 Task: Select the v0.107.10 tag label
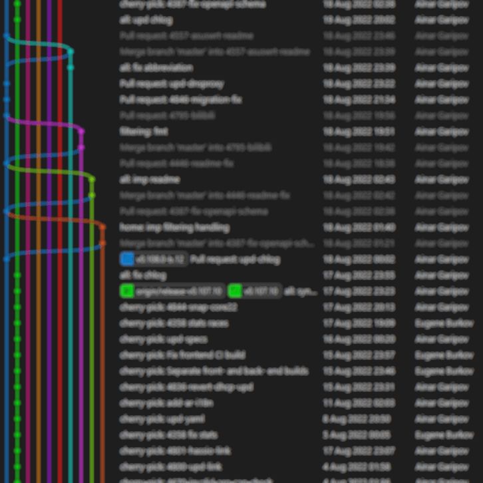tap(255, 291)
